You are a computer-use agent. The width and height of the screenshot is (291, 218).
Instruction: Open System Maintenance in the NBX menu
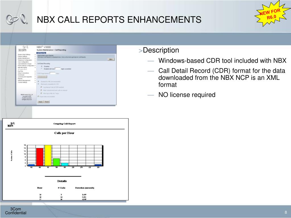coord(24,58)
